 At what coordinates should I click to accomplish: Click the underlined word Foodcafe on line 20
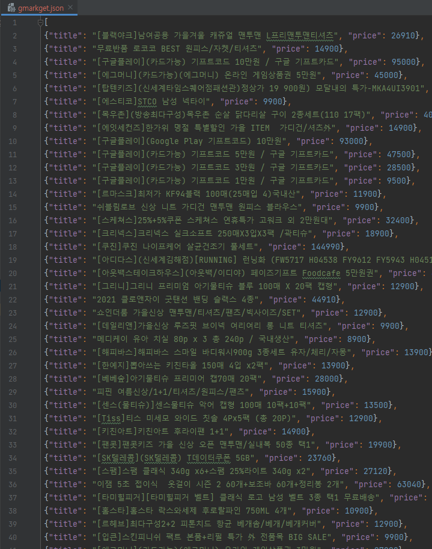pyautogui.click(x=321, y=273)
